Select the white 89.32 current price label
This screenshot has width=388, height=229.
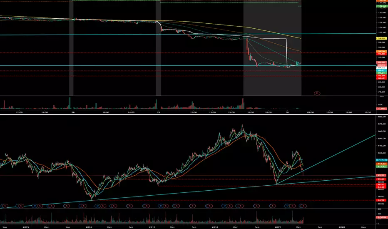pyautogui.click(x=381, y=67)
